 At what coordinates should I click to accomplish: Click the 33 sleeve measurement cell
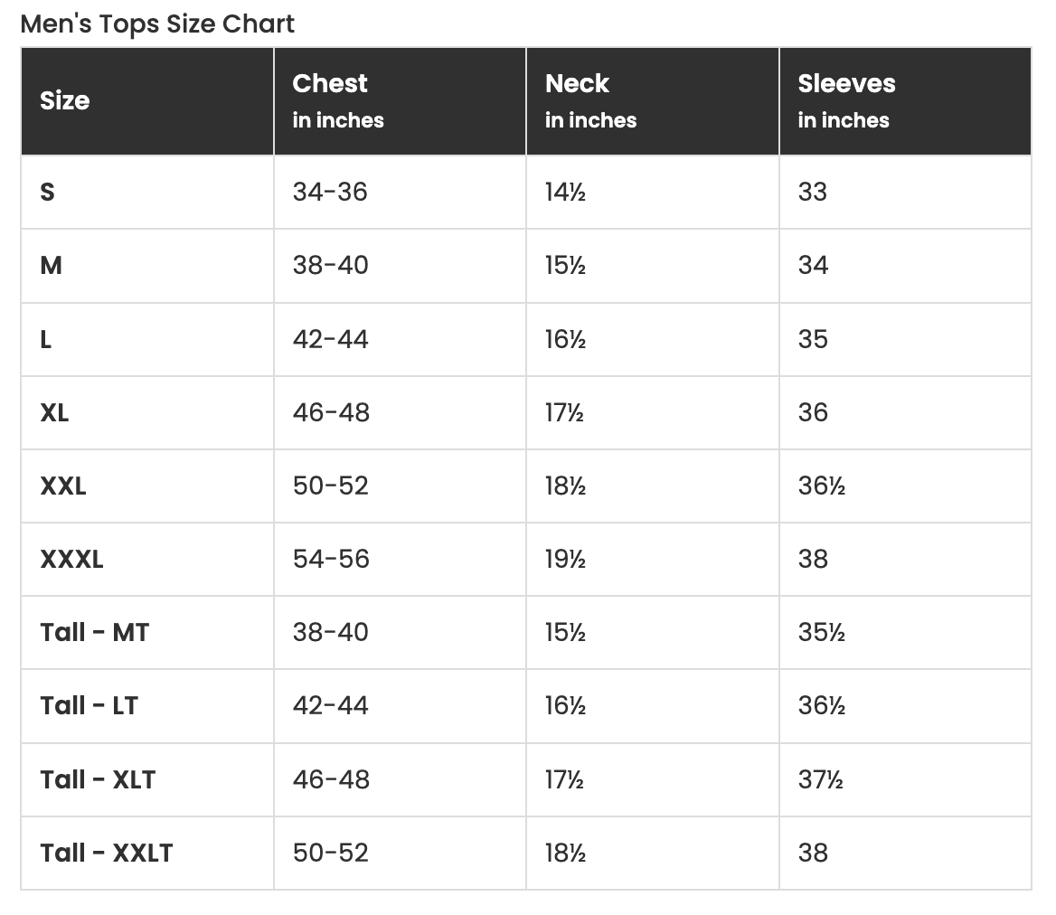click(x=812, y=192)
